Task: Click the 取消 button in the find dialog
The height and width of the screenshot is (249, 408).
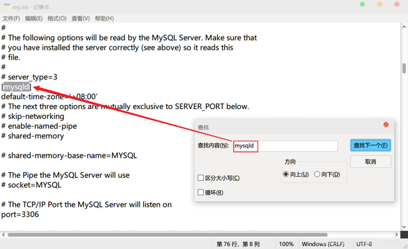Action: [x=371, y=161]
